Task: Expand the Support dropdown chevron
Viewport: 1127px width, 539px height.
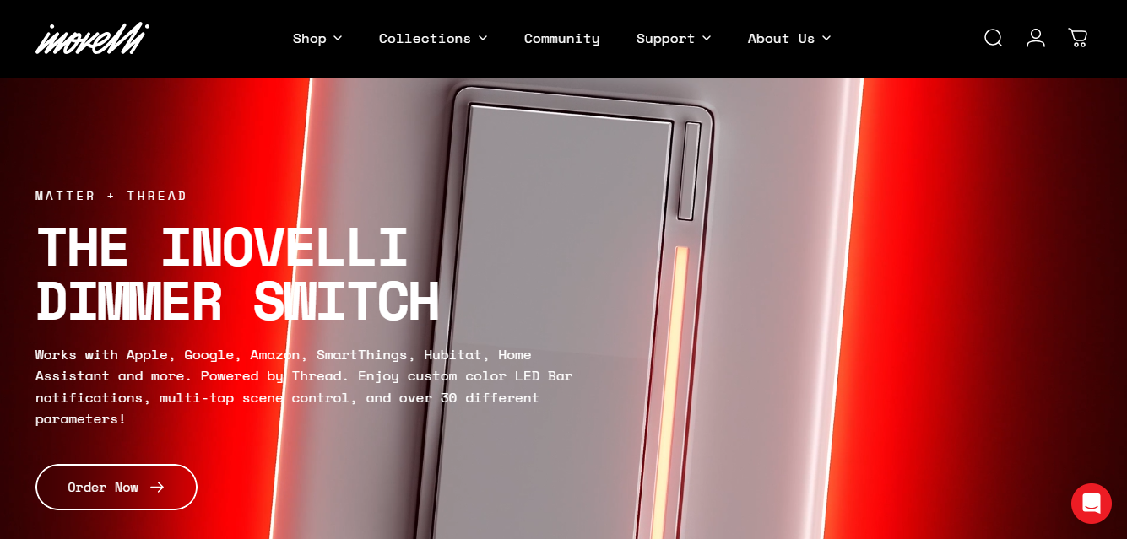Action: tap(707, 38)
